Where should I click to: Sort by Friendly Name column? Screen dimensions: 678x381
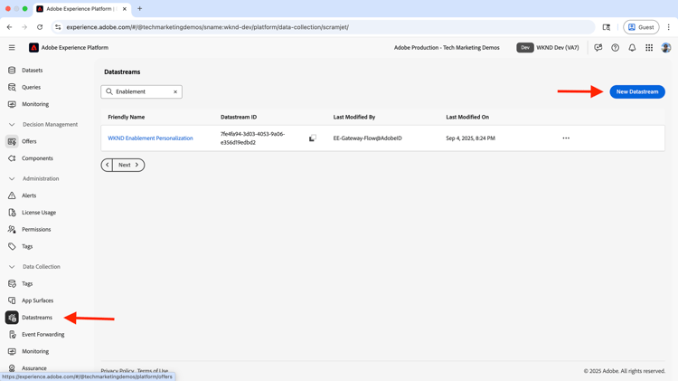click(127, 117)
